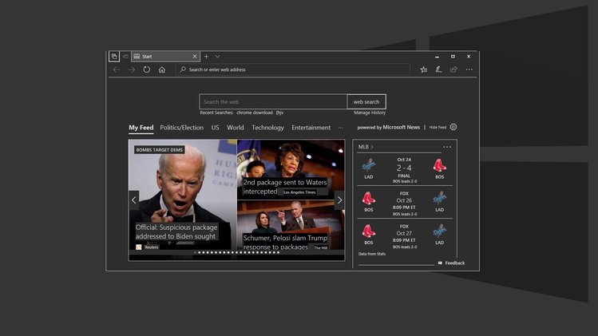Minimize the Edge window
The height and width of the screenshot is (336, 598).
[437, 57]
